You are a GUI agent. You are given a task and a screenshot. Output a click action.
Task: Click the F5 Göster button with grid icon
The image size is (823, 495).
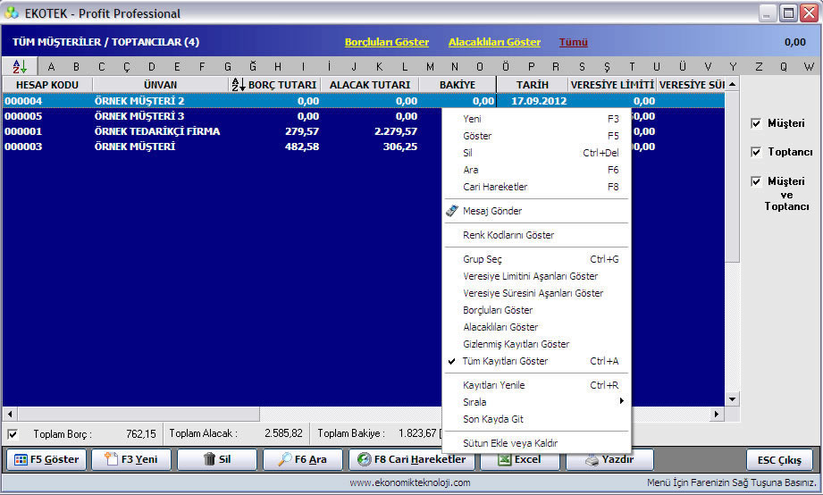pyautogui.click(x=46, y=459)
